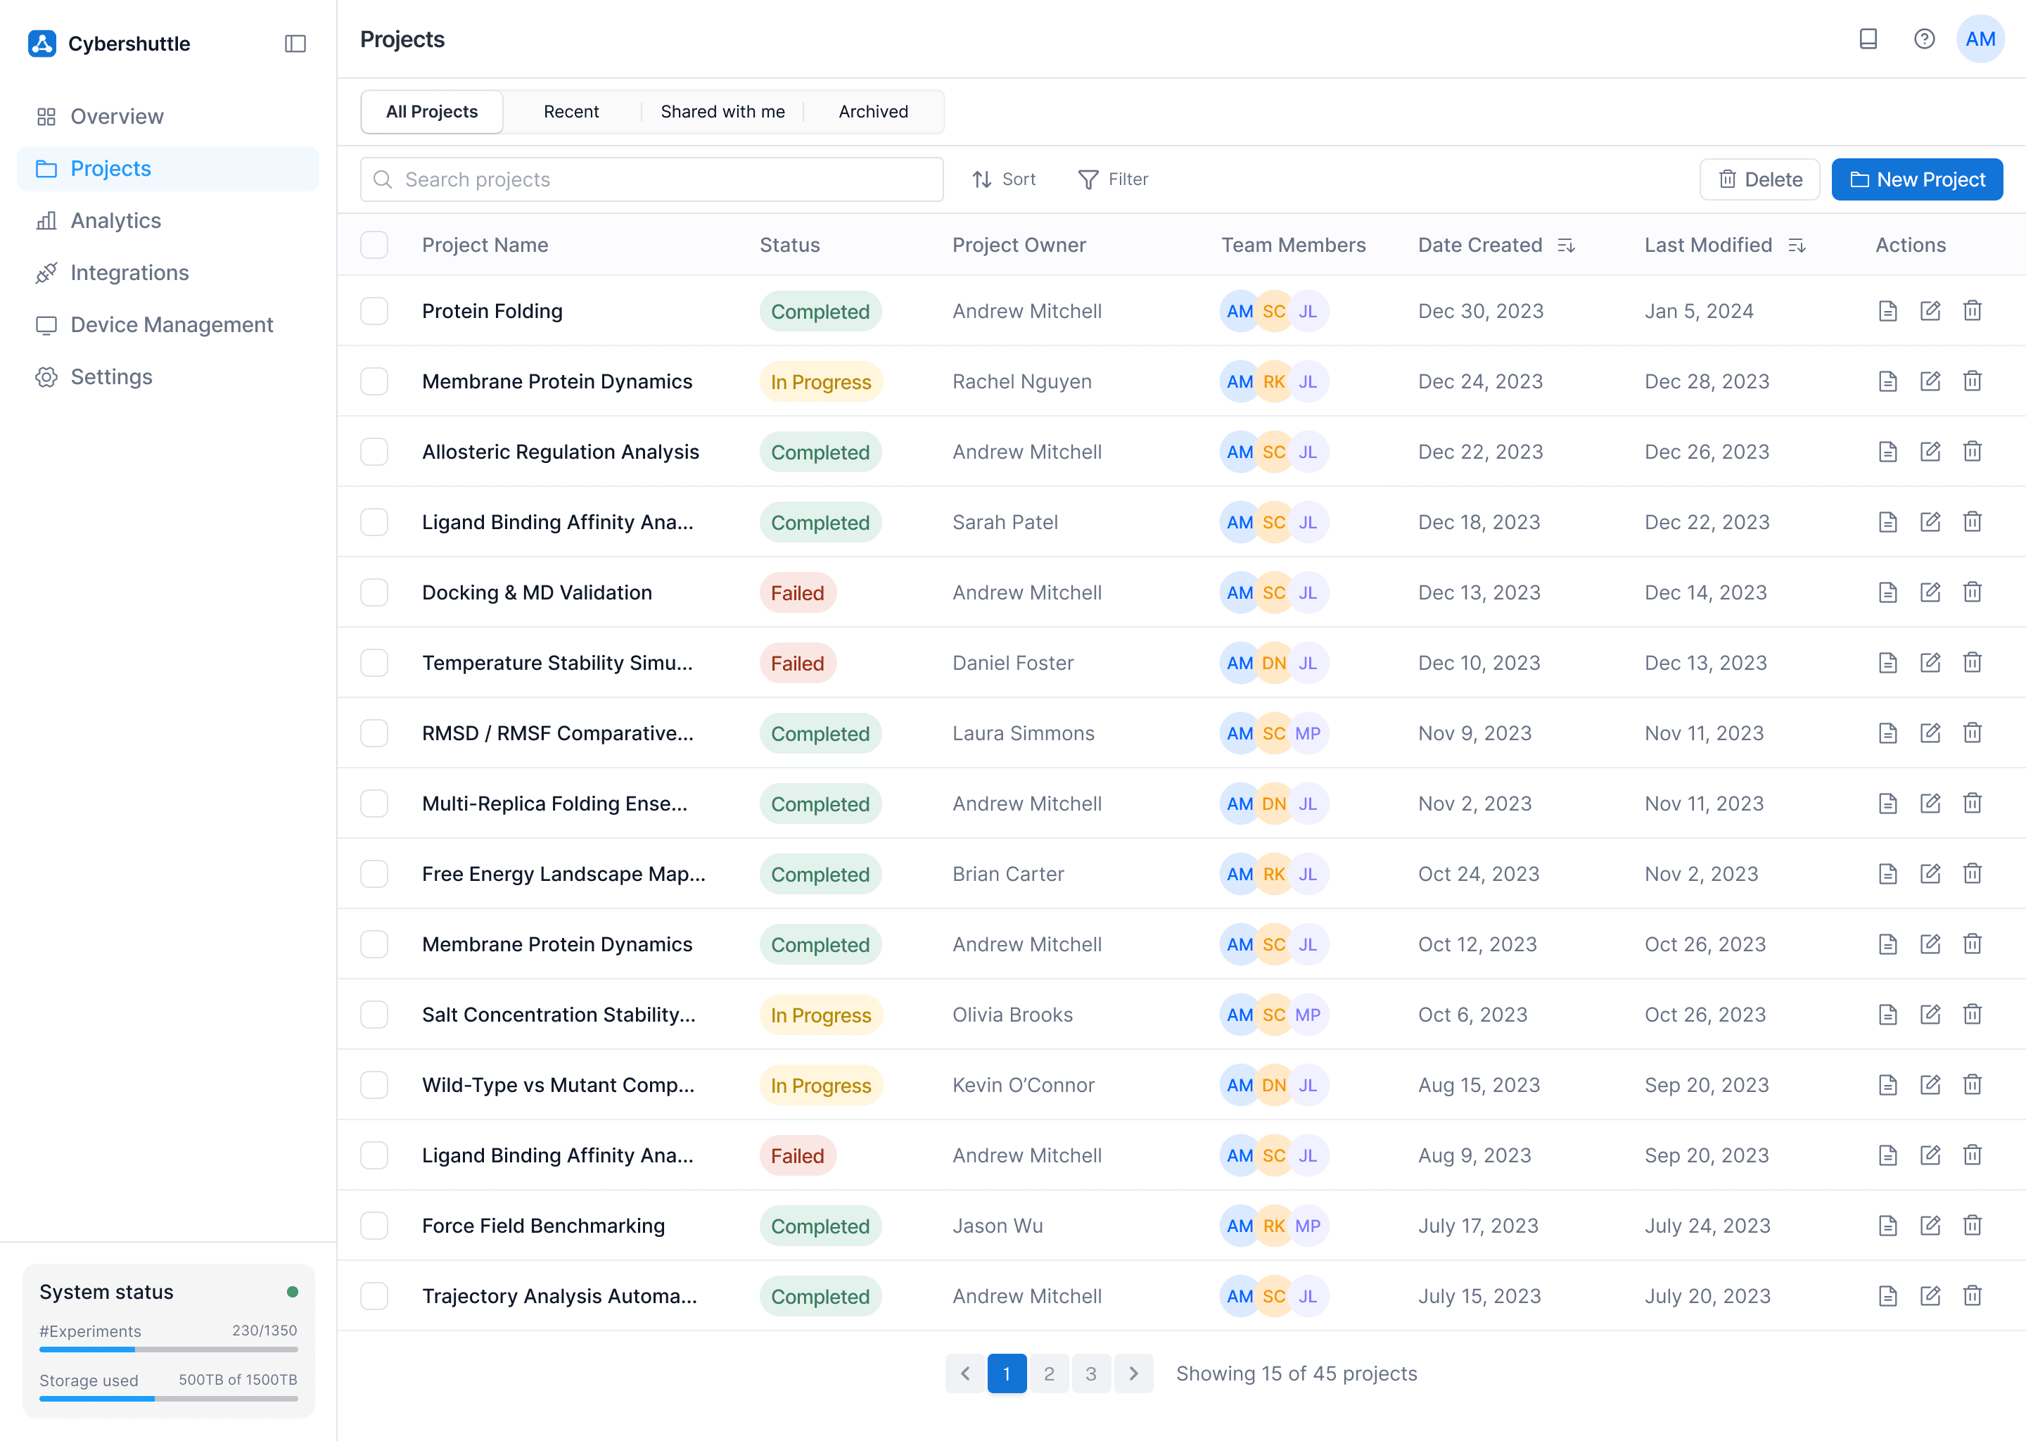Viewport: 2026px width, 1441px height.
Task: Click the Search projects field
Action: [x=652, y=179]
